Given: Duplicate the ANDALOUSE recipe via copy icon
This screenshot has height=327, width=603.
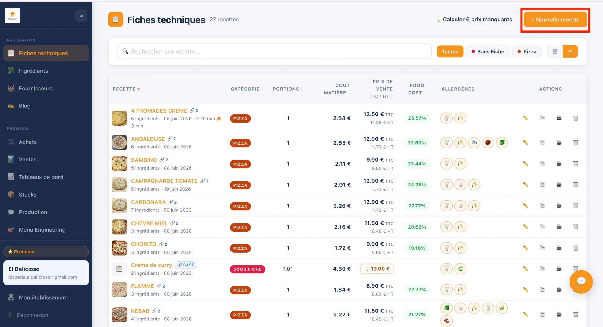Looking at the screenshot, I should (542, 142).
